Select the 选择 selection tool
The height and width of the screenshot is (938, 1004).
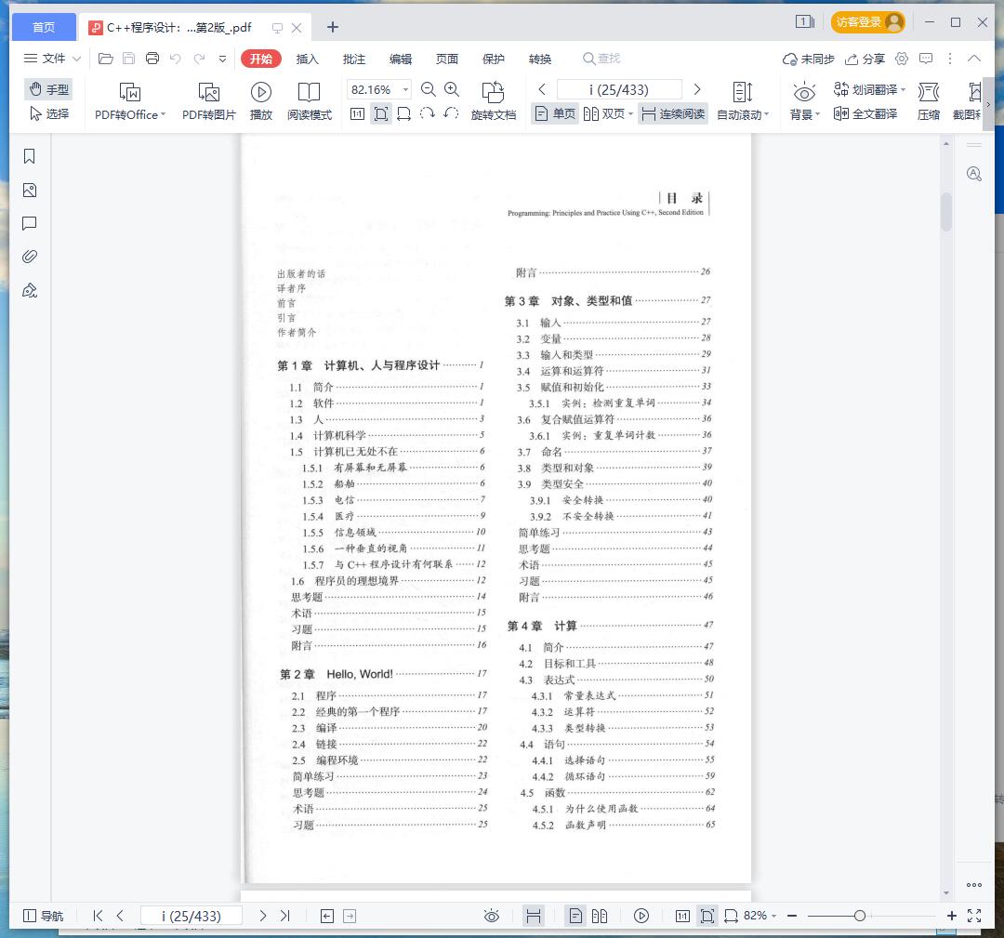[x=48, y=114]
